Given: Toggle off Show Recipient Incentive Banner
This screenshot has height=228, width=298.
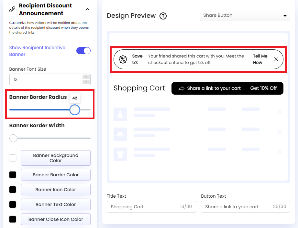Looking at the screenshot, I should point(83,50).
